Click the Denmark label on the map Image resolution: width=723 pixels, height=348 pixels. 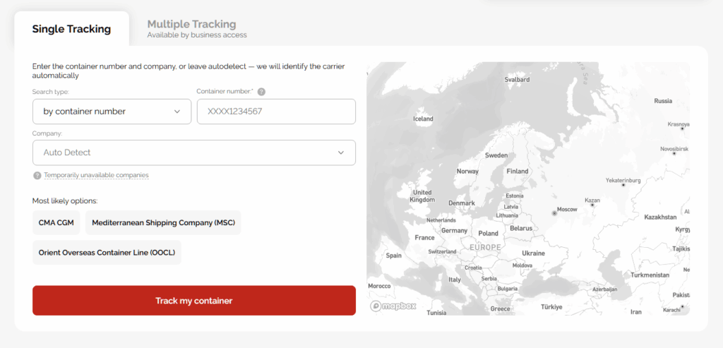pos(462,203)
